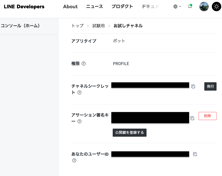Select the redacted user ID field
The height and width of the screenshot is (176, 222).
pyautogui.click(x=150, y=154)
